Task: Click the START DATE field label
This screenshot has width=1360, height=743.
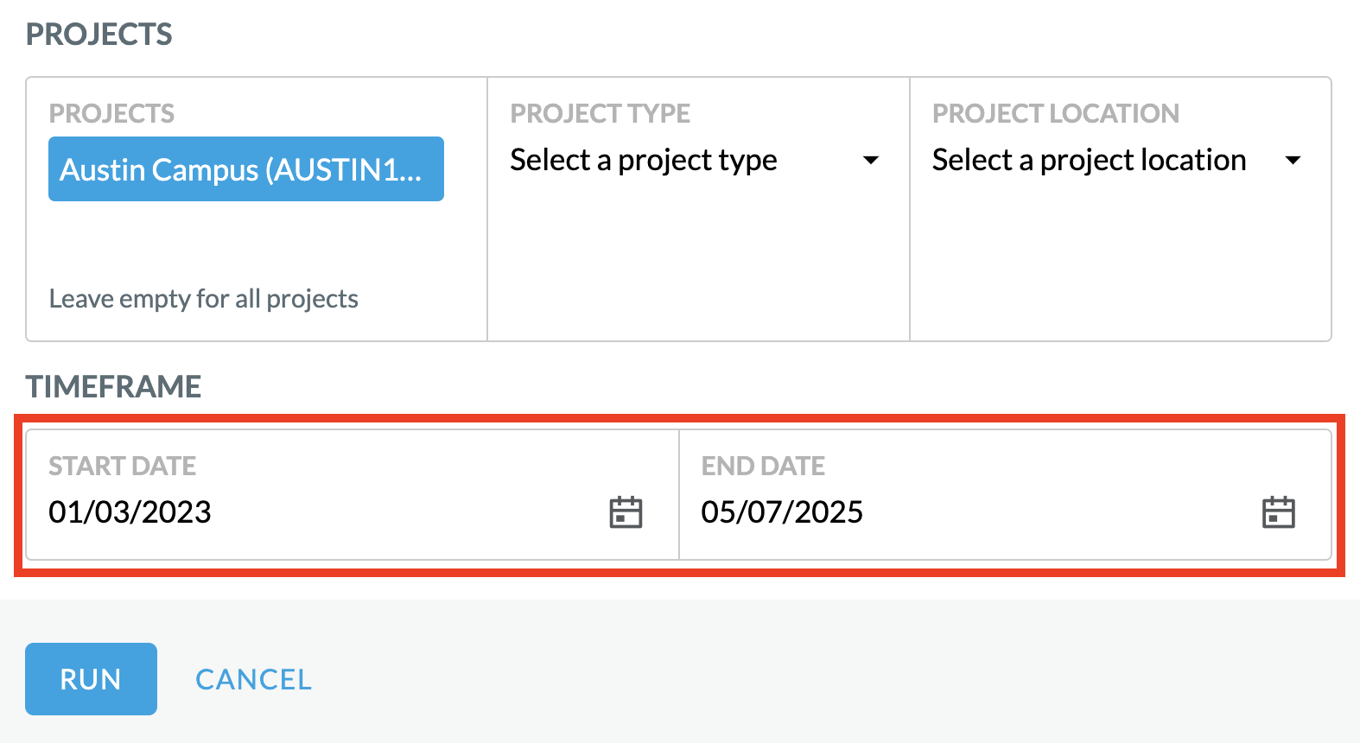Action: (x=122, y=466)
